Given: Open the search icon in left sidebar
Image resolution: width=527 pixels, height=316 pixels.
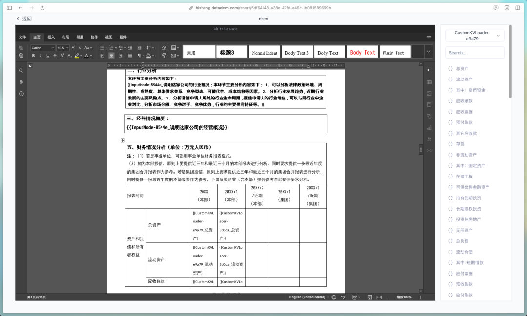Looking at the screenshot, I should 21,71.
